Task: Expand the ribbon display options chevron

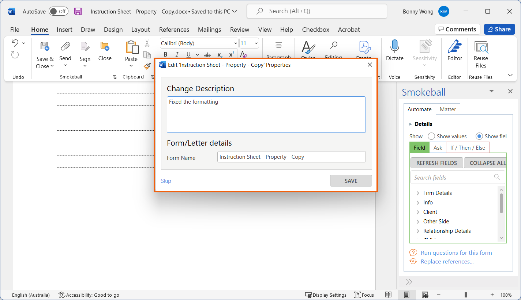Action: [x=510, y=75]
